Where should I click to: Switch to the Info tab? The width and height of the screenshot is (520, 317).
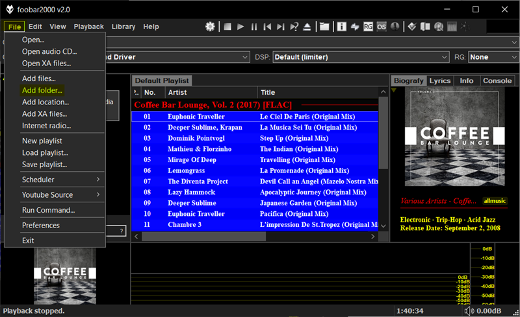coord(466,81)
